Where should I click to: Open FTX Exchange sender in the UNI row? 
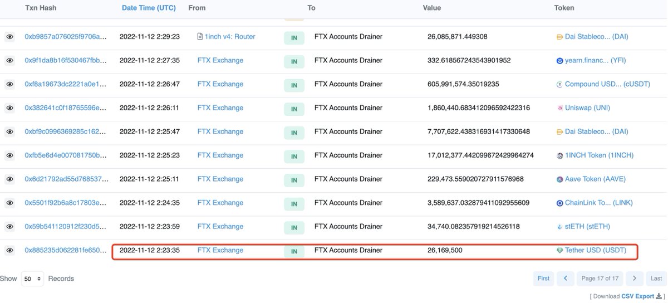pos(220,107)
